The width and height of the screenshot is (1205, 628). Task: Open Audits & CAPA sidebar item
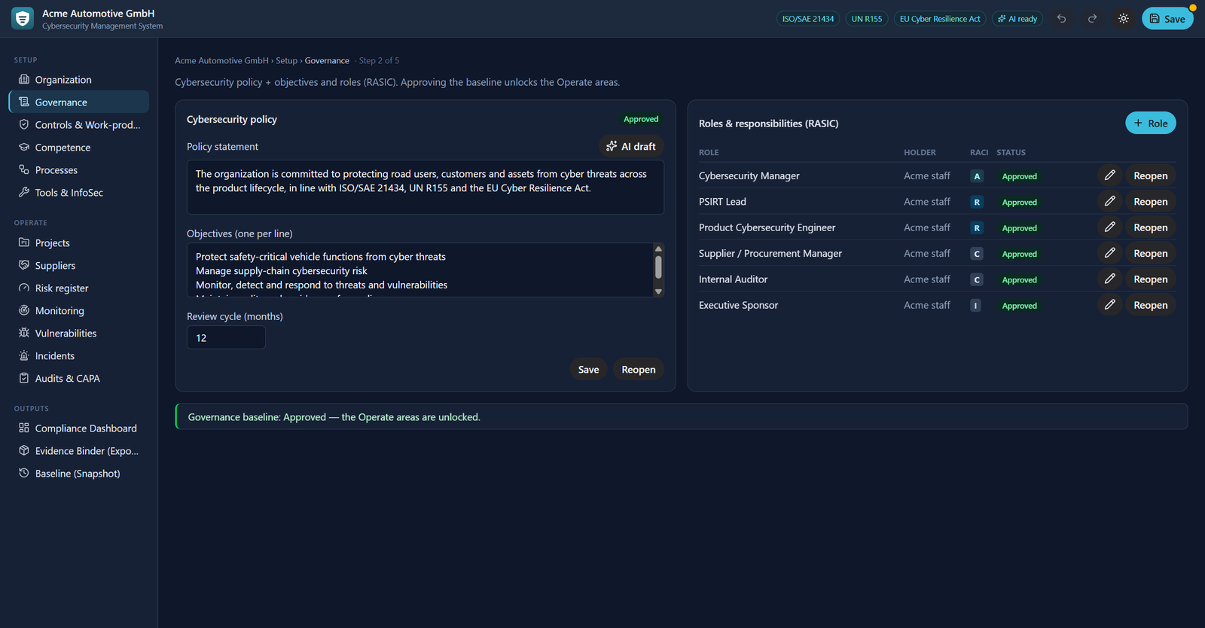(x=79, y=379)
